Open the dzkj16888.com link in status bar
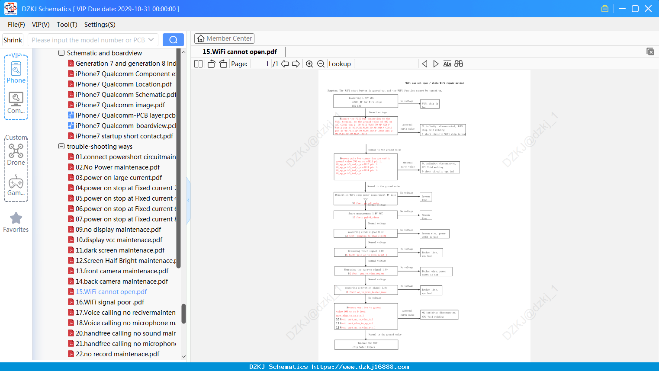Viewport: 659px width, 371px height. [x=360, y=367]
